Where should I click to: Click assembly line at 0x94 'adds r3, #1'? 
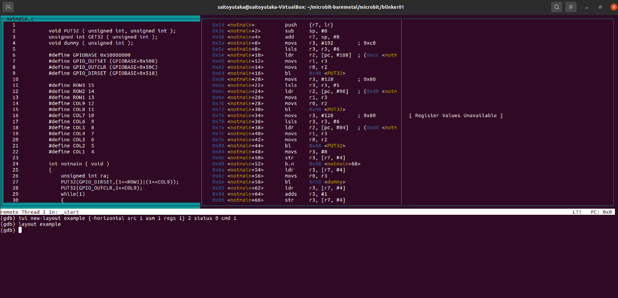[269, 194]
